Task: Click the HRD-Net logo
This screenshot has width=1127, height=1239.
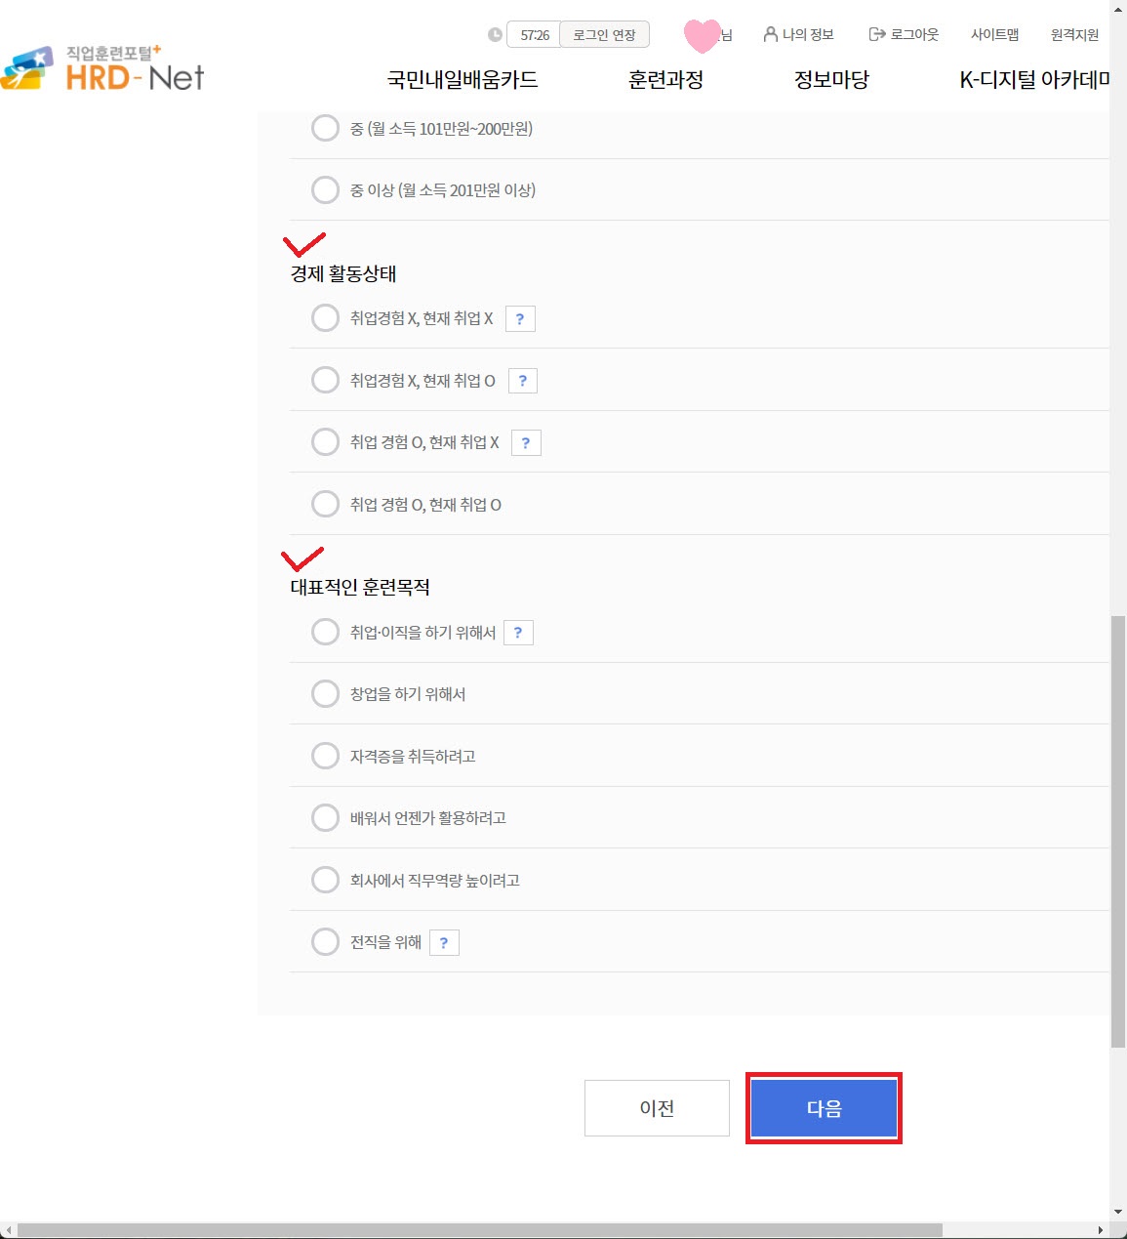Action: click(104, 68)
